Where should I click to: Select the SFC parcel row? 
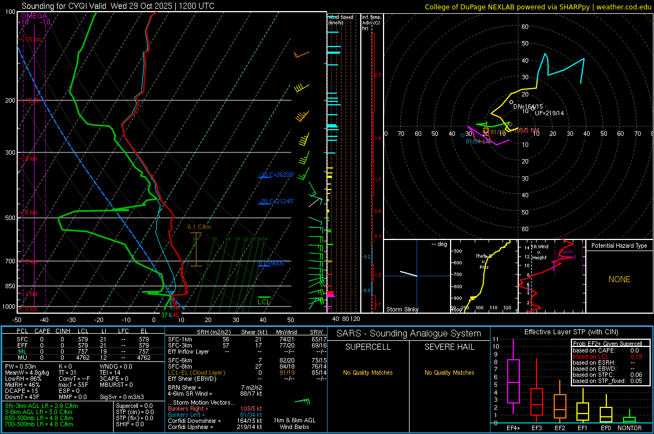click(x=83, y=340)
